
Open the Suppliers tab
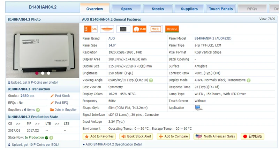pos(189,9)
